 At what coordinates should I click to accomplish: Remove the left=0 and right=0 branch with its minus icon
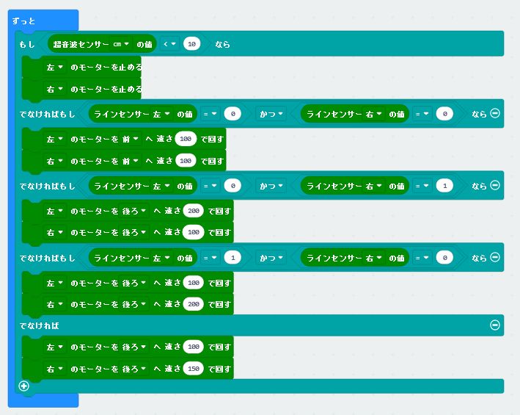coord(495,114)
